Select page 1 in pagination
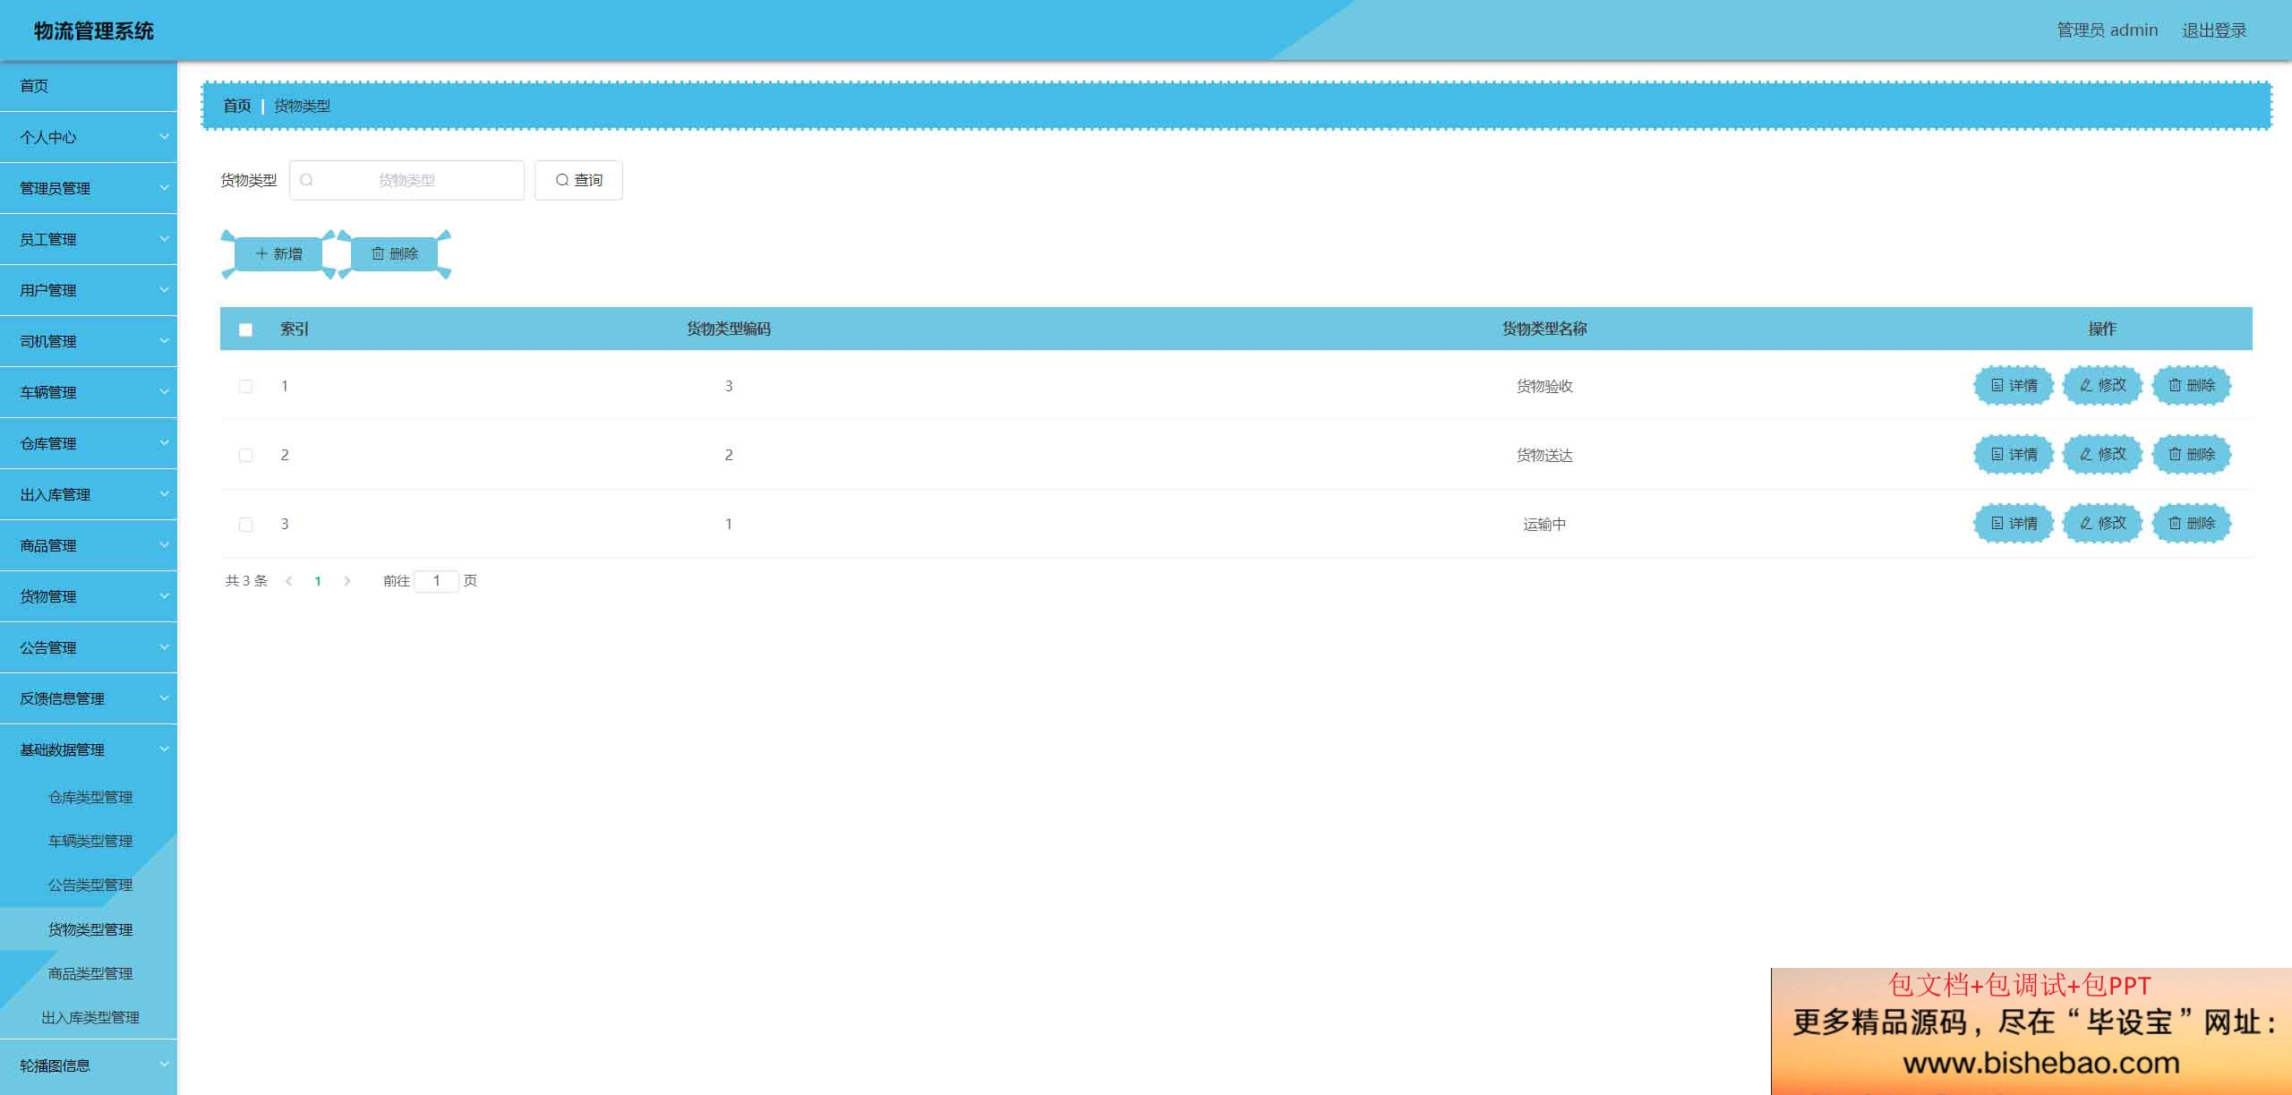Viewport: 2292px width, 1095px height. [318, 581]
